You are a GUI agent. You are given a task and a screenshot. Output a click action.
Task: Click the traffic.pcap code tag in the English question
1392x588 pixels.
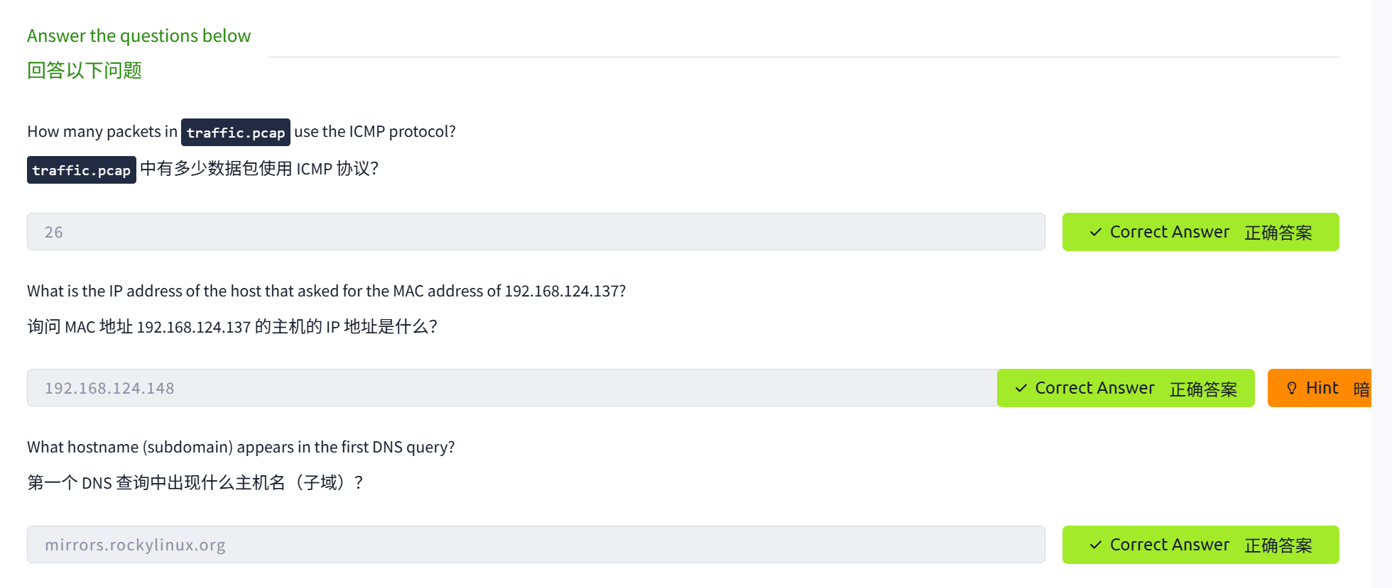coord(236,133)
